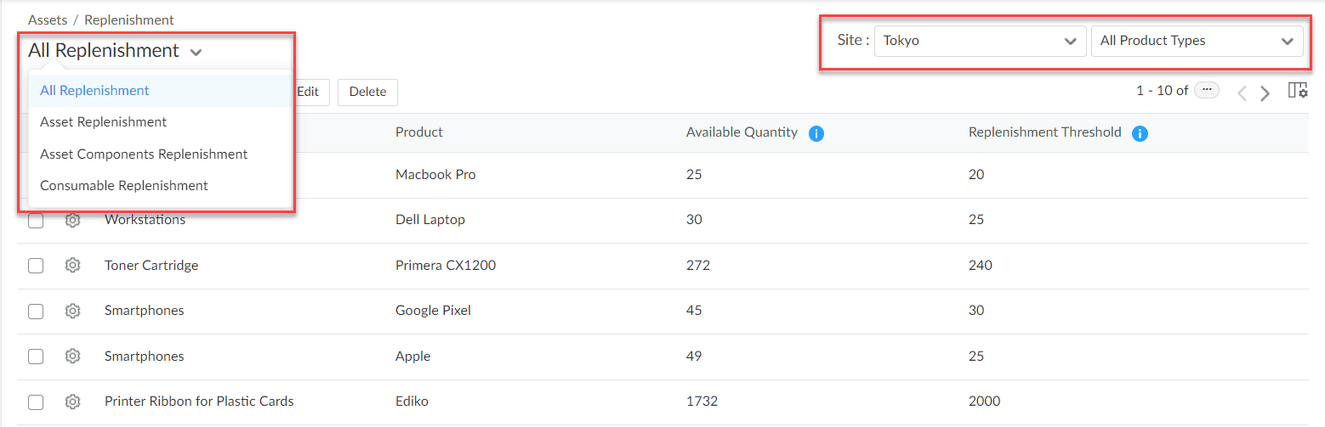
Task: Open column settings icon at table top-right
Action: [x=1297, y=91]
